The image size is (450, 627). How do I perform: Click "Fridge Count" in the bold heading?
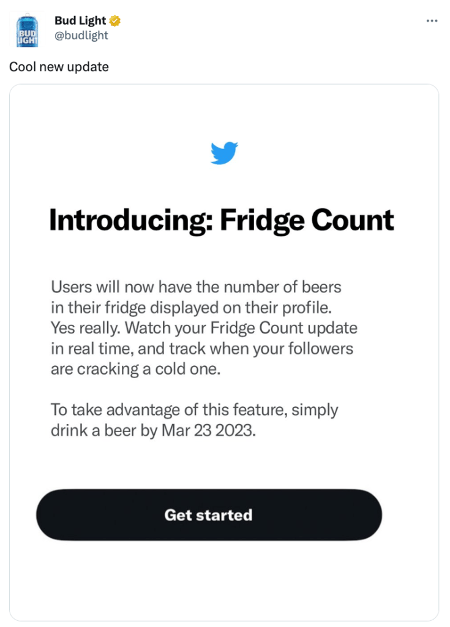point(307,221)
